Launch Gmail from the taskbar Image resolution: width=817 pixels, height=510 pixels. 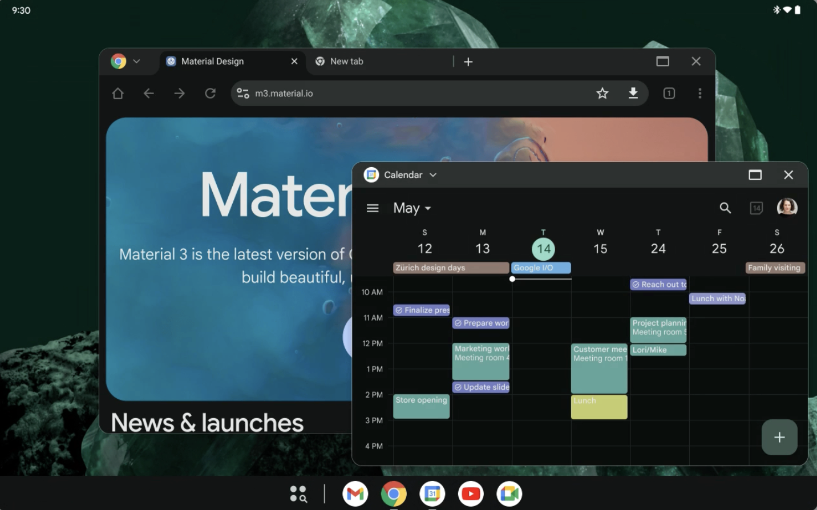click(355, 493)
